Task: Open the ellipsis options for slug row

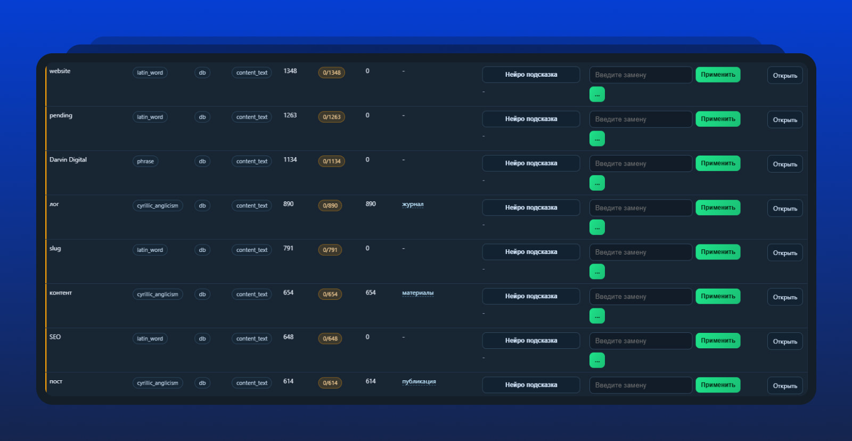Action: coord(597,272)
